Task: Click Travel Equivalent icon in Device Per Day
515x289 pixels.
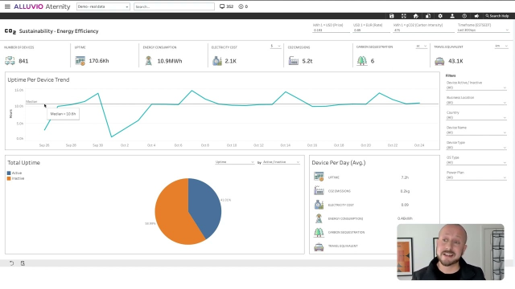Action: click(319, 246)
